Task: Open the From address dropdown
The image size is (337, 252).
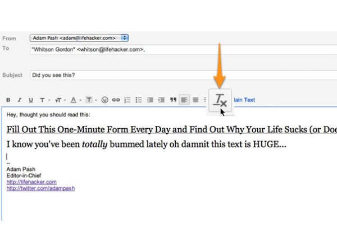Action: (125, 38)
